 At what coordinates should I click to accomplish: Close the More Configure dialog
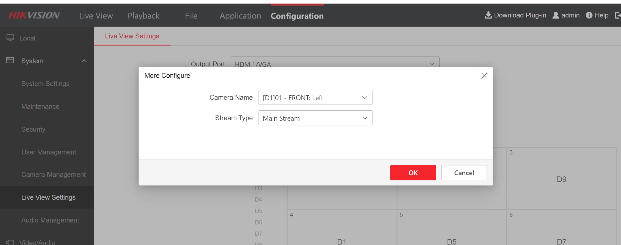click(x=484, y=76)
